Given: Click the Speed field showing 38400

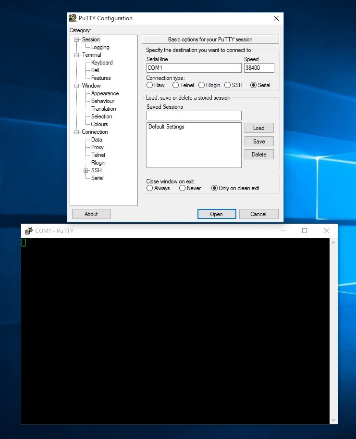Looking at the screenshot, I should click(259, 68).
